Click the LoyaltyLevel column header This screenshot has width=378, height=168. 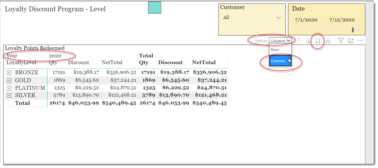21,62
